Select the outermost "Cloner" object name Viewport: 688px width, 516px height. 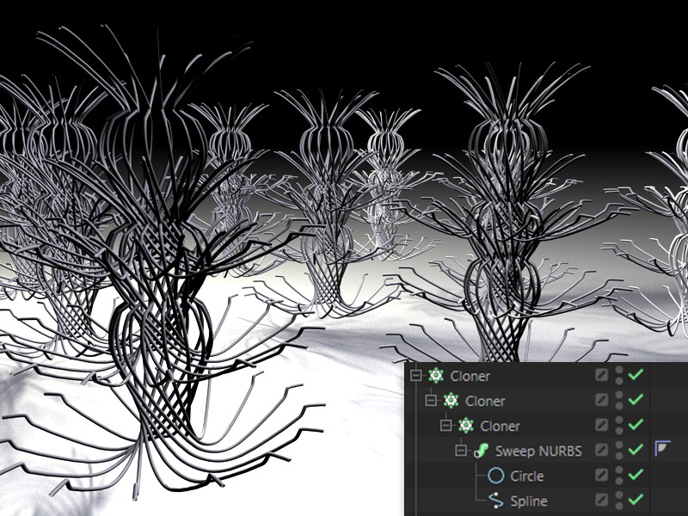tap(470, 376)
